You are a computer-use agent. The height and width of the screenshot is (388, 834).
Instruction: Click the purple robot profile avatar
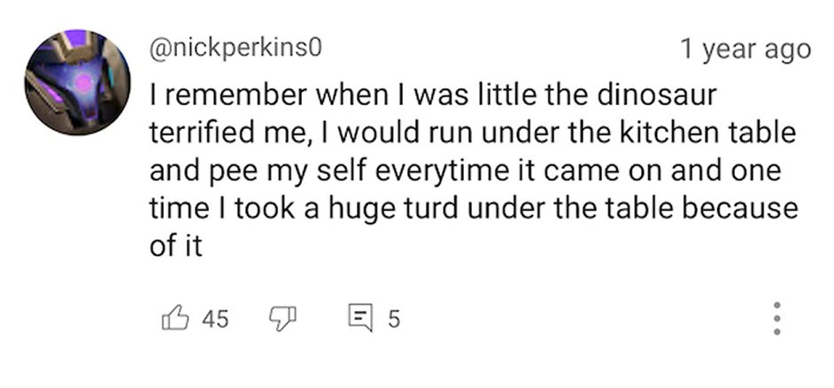tap(78, 82)
